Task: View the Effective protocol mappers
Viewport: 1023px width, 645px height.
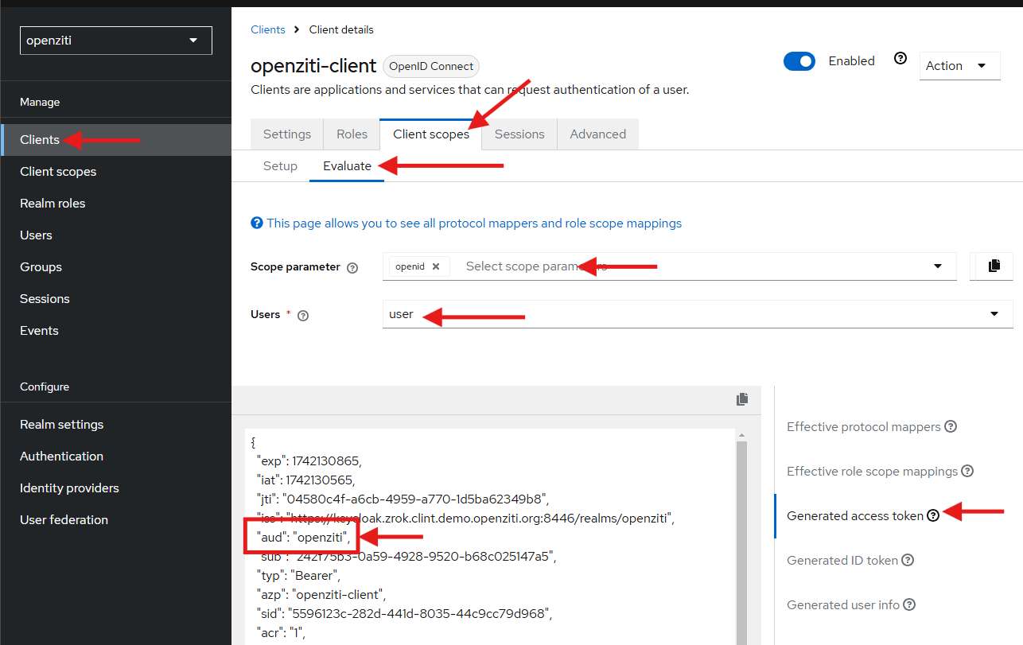Action: (863, 426)
